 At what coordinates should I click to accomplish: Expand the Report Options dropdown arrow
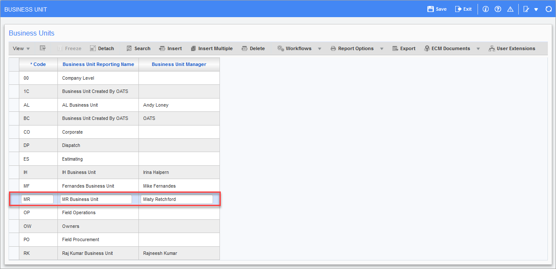(x=382, y=48)
